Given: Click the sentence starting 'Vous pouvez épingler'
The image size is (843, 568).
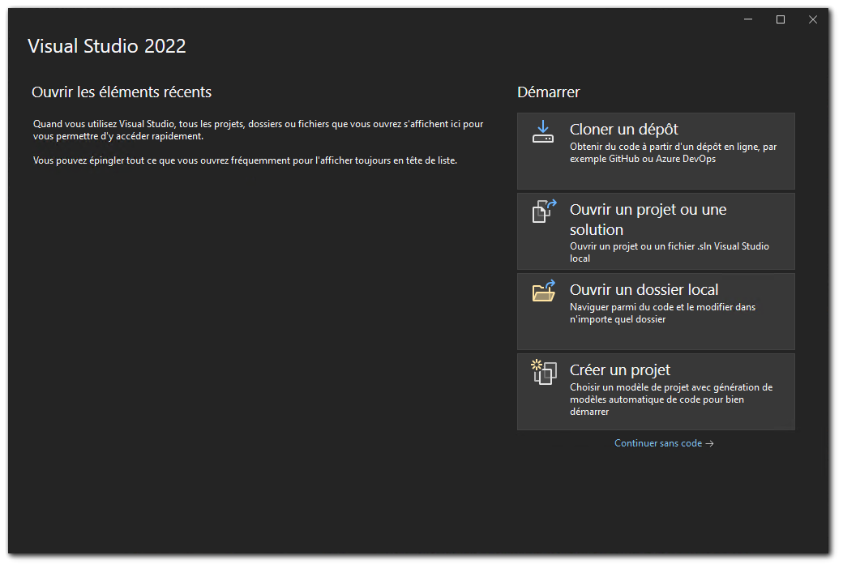Looking at the screenshot, I should point(245,160).
